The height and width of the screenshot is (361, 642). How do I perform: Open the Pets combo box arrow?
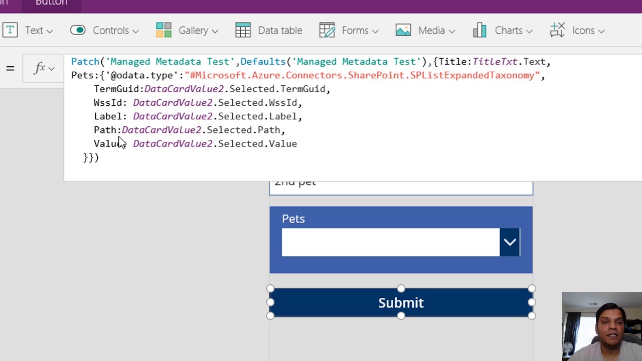(510, 242)
